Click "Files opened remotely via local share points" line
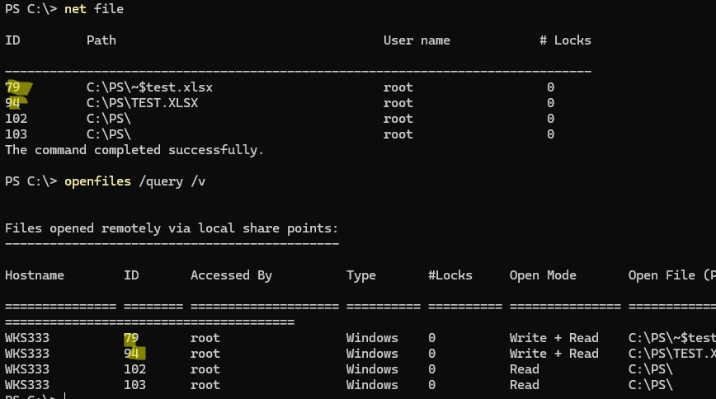This screenshot has height=399, width=716. (172, 228)
